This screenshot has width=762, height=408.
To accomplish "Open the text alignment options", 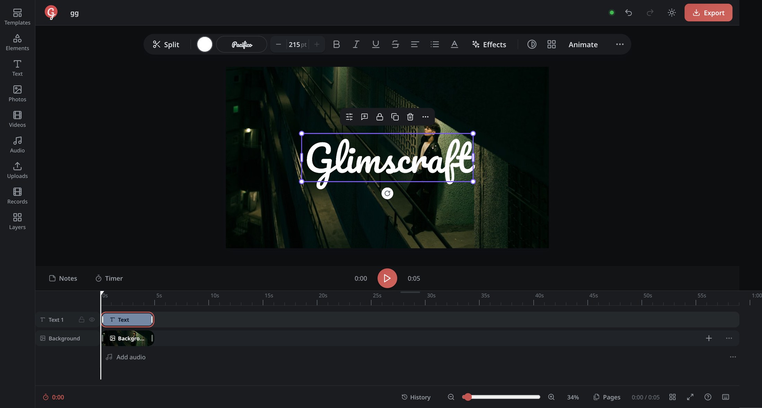I will click(x=415, y=44).
